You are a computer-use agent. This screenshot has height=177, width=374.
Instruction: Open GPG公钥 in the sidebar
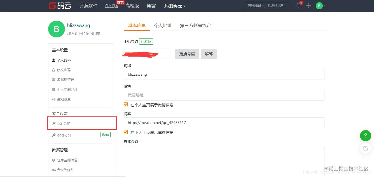pos(64,135)
